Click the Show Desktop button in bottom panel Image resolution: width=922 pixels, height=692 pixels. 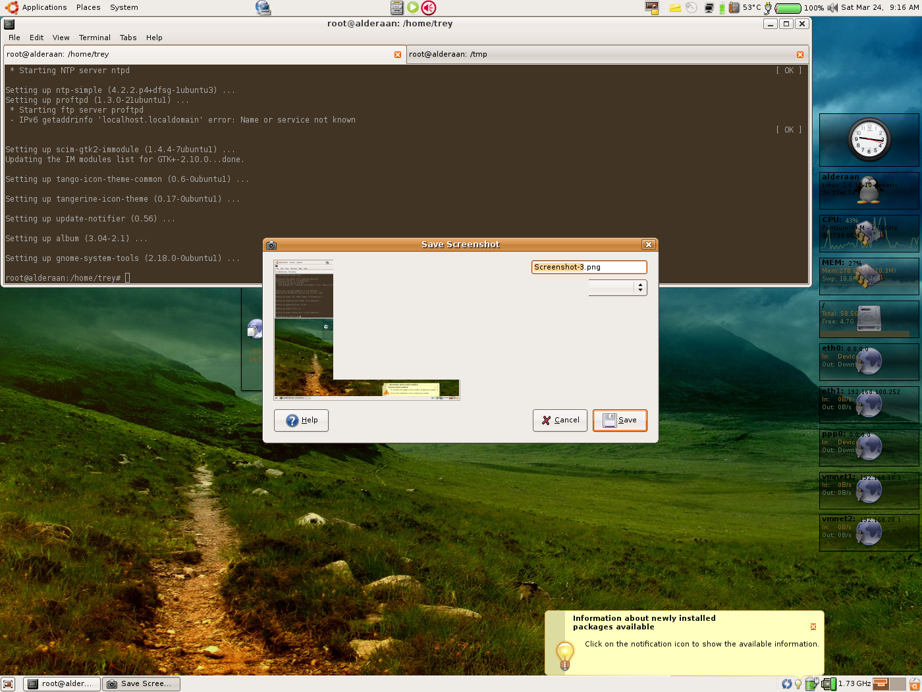point(8,684)
